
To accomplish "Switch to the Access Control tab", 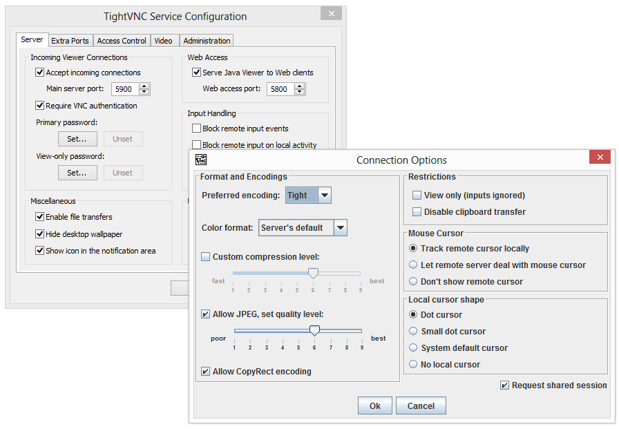I will point(122,41).
